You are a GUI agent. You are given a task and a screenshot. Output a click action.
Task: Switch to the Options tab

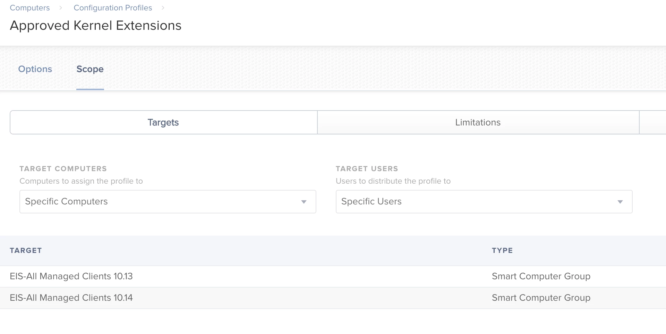[35, 69]
